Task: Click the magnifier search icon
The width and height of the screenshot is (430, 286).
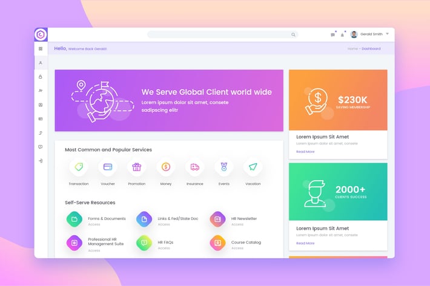Action: [293, 34]
